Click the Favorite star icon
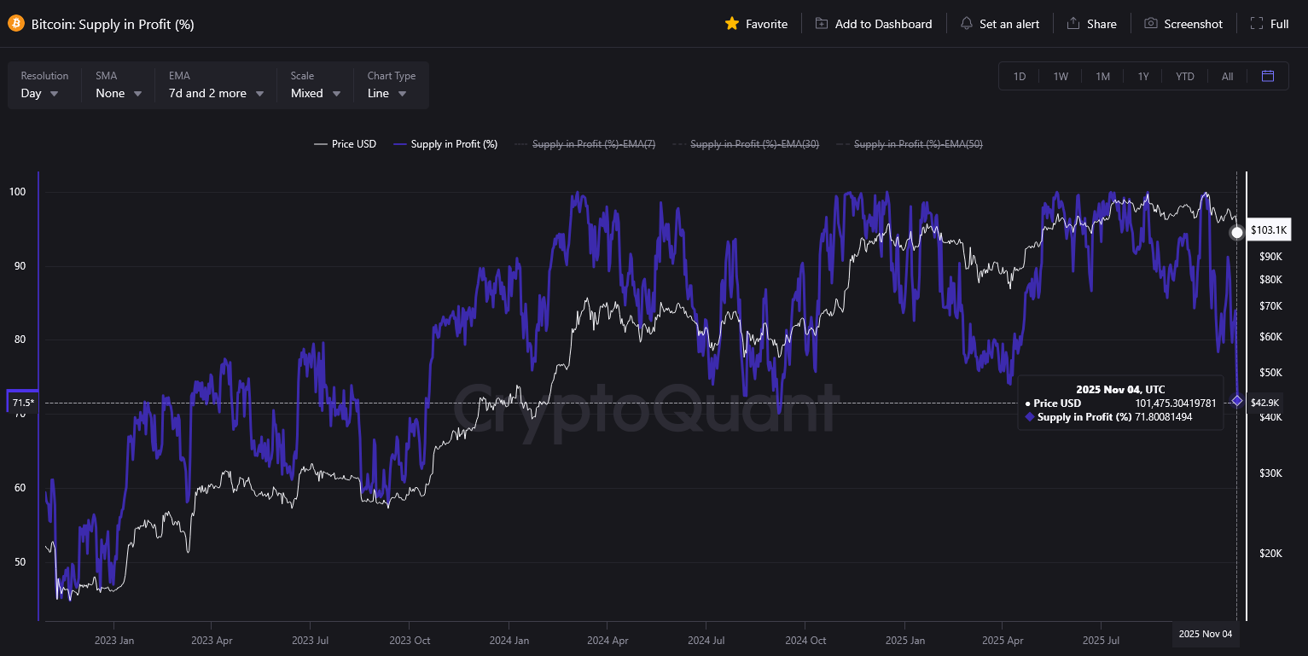1308x656 pixels. pos(732,23)
